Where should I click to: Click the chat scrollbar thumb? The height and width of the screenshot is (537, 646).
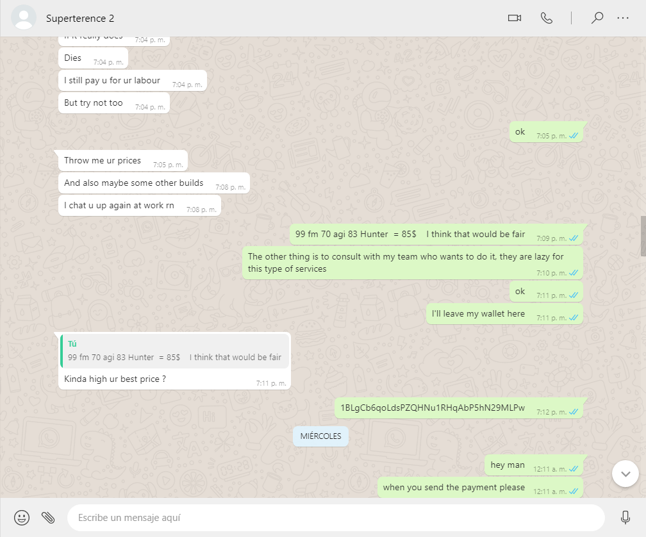(x=643, y=236)
